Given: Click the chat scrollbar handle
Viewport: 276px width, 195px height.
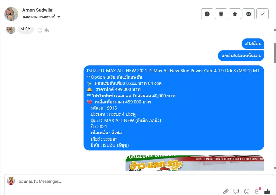Looking at the screenshot, I should 275,53.
